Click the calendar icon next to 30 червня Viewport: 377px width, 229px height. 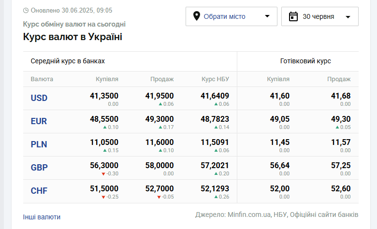293,16
